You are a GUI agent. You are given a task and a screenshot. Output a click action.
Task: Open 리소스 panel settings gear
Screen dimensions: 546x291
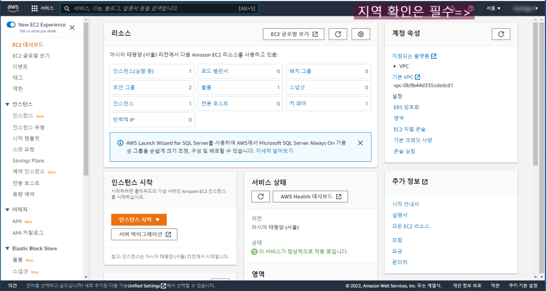coord(361,34)
